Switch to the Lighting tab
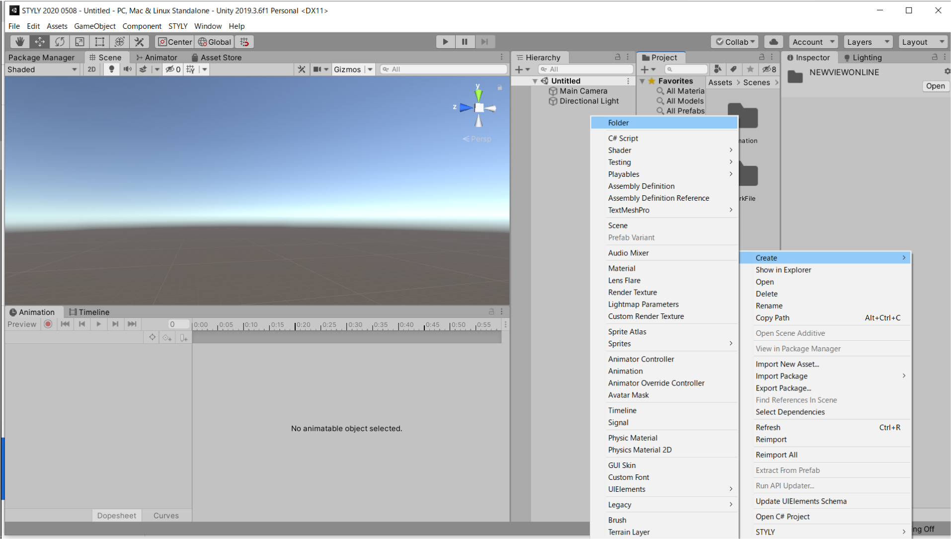 863,57
